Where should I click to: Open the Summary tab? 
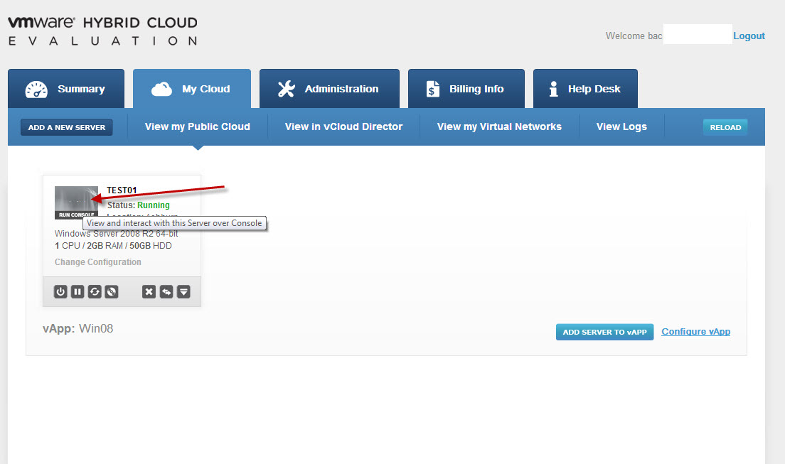pyautogui.click(x=66, y=89)
